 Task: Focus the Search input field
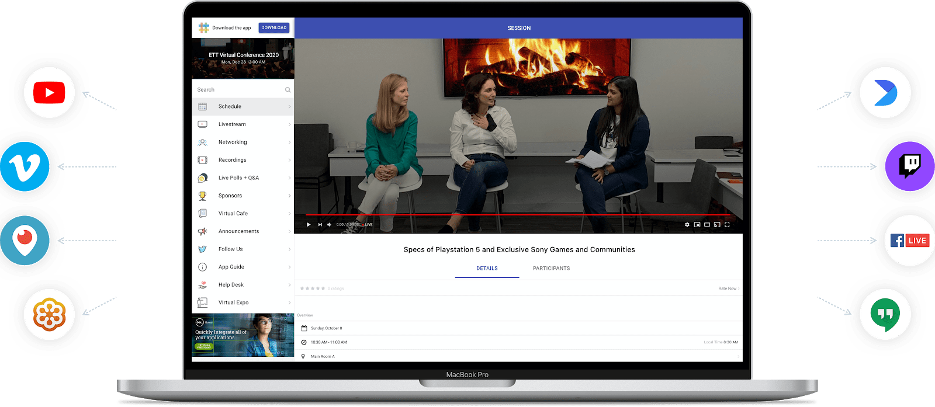pos(243,90)
